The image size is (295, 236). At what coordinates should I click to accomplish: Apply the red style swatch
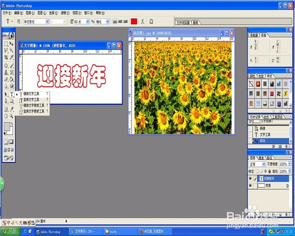(x=272, y=93)
